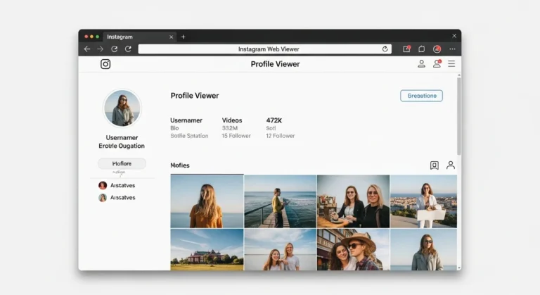Click the tagged person icon above the grid

pyautogui.click(x=451, y=165)
